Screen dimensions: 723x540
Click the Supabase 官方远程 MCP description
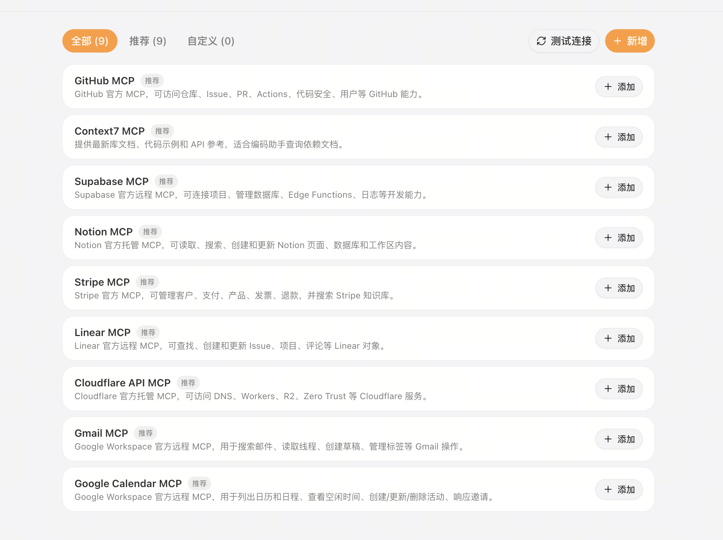(x=252, y=195)
